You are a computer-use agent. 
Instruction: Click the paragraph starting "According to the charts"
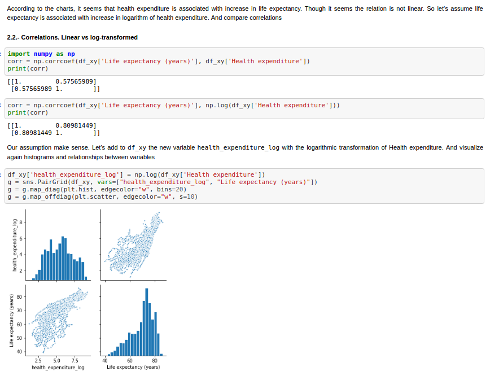point(244,13)
